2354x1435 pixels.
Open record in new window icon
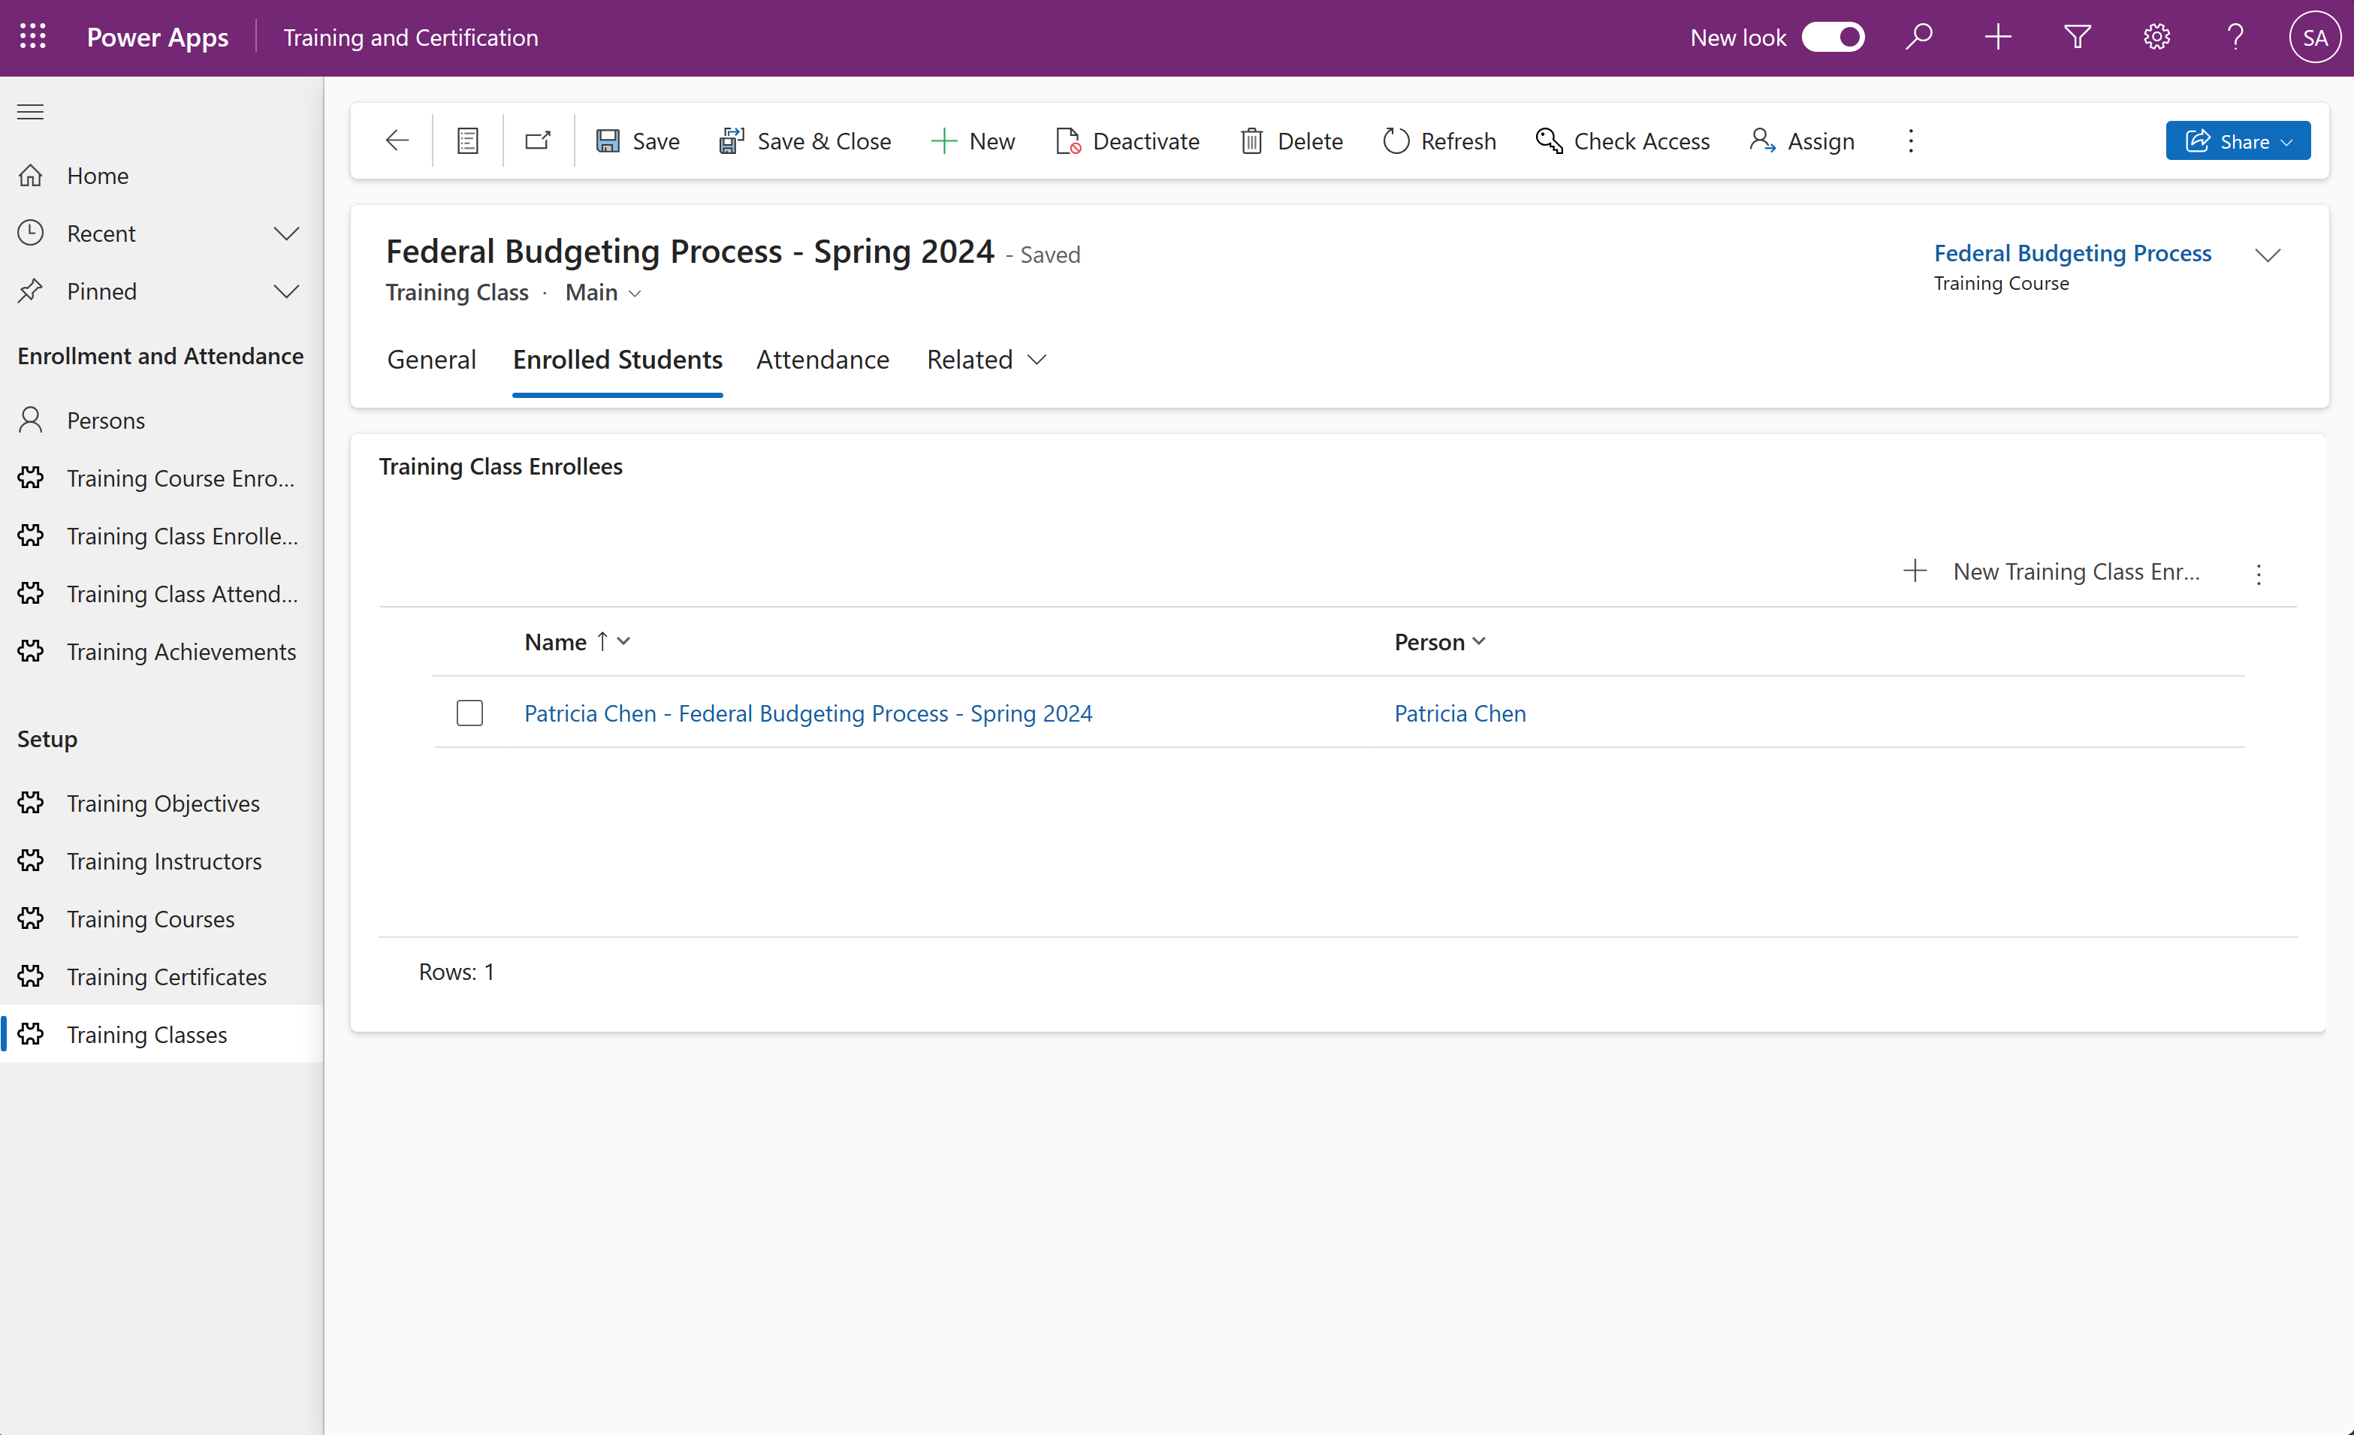(538, 141)
